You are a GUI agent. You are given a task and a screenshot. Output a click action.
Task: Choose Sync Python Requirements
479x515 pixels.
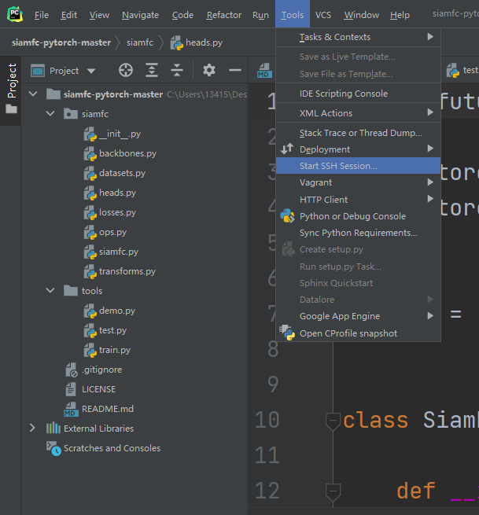click(x=358, y=233)
